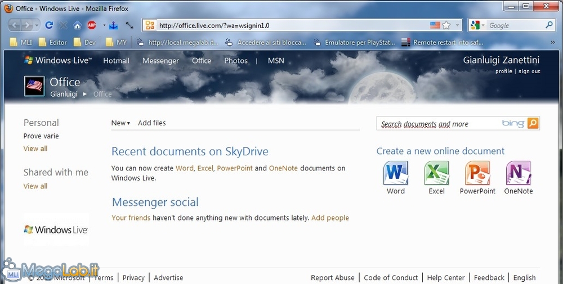Screen dimensions: 563x284
Task: Click the PowerPoint link in description text
Action: (x=234, y=168)
